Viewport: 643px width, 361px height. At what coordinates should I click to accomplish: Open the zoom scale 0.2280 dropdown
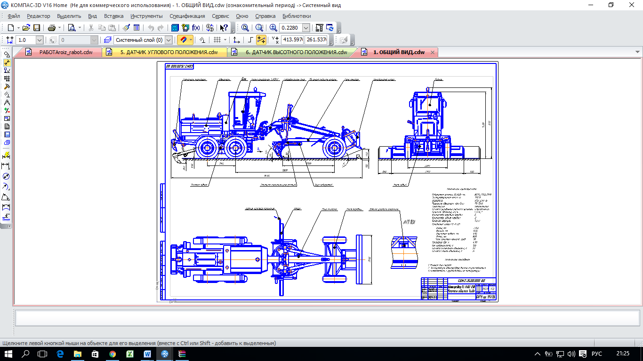[x=305, y=28]
